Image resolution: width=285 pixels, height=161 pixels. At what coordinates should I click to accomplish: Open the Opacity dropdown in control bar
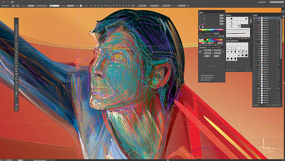74,6
